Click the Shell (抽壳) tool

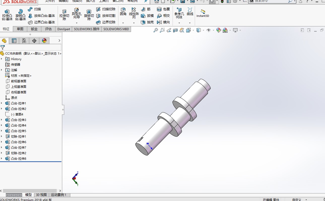(x=147, y=22)
